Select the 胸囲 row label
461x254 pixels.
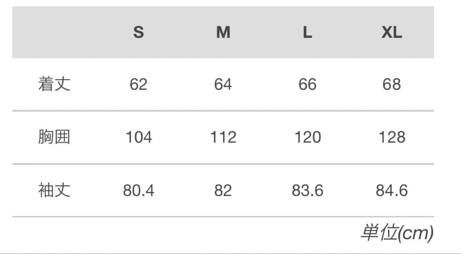tap(54, 137)
